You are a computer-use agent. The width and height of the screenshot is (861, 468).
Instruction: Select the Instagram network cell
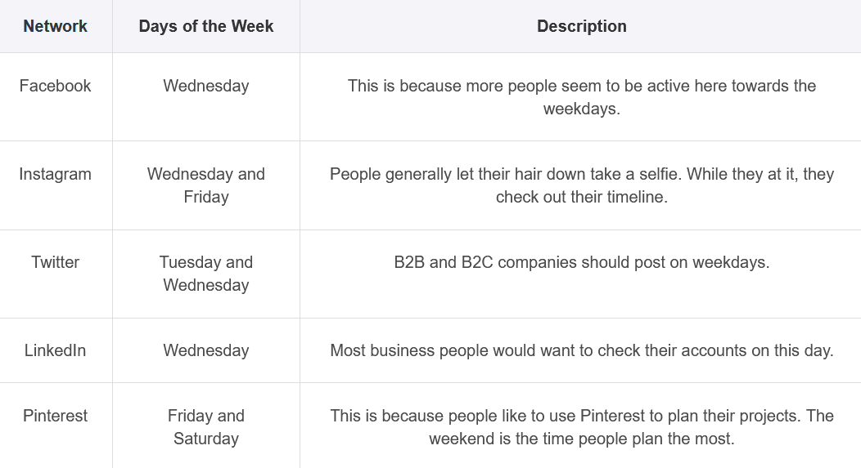coord(56,174)
